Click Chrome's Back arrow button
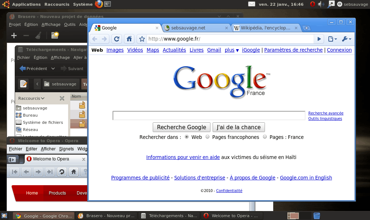The image size is (370, 220). pos(95,39)
